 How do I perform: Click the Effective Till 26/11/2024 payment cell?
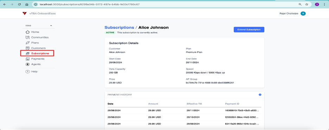pyautogui.click(x=193, y=110)
